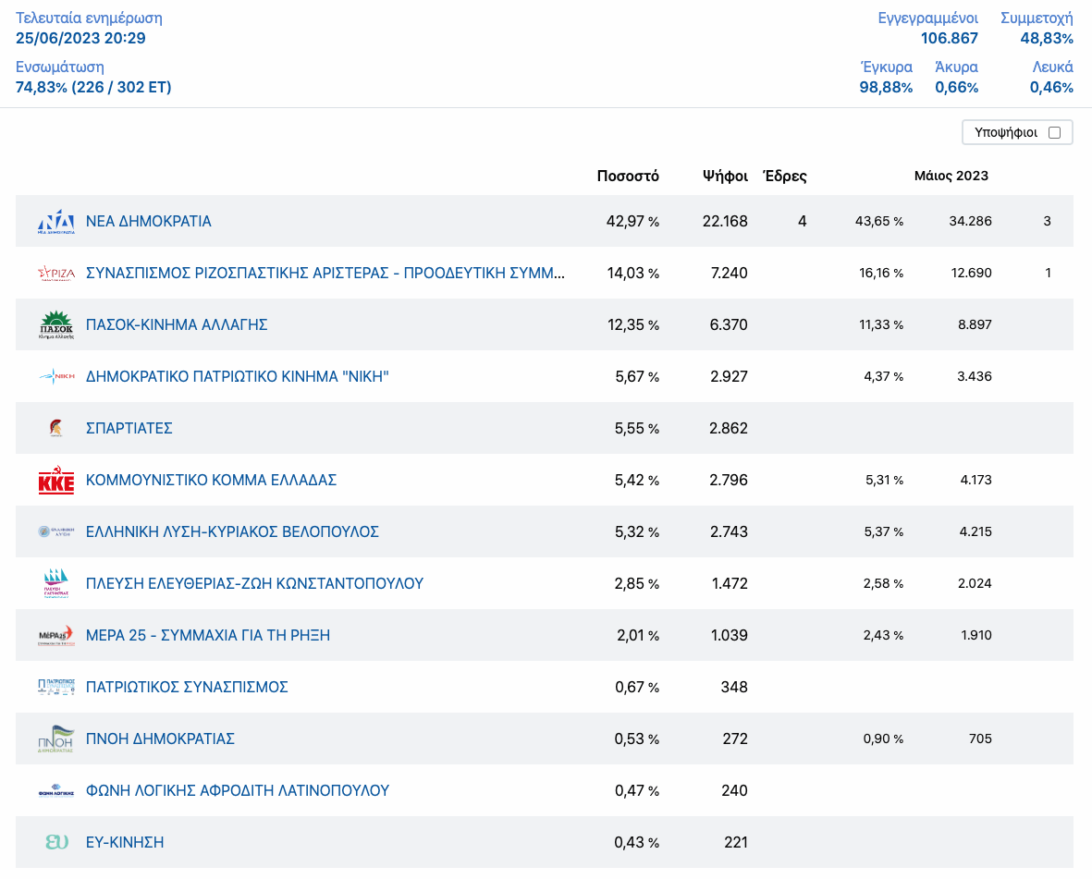
Task: Click the Spartiates helmet logo
Action: (55, 428)
